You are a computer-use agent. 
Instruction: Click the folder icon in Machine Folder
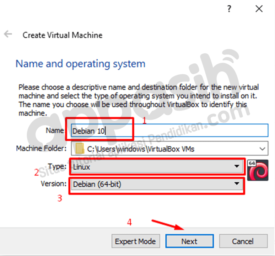tap(80, 149)
